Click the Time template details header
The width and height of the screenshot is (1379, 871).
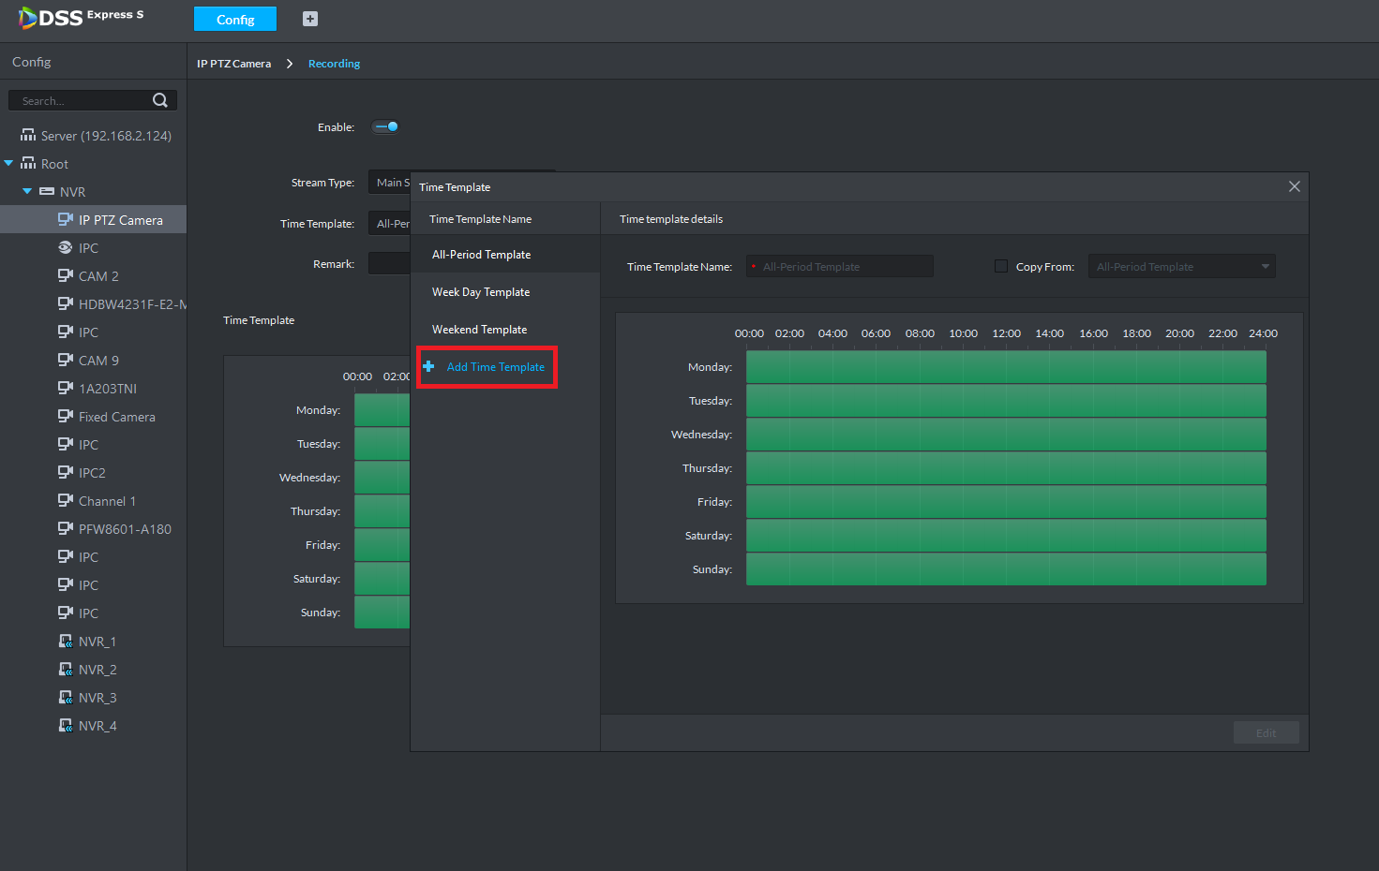pyautogui.click(x=671, y=219)
